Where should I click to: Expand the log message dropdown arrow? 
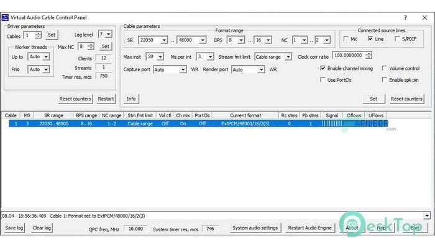pos(427,216)
